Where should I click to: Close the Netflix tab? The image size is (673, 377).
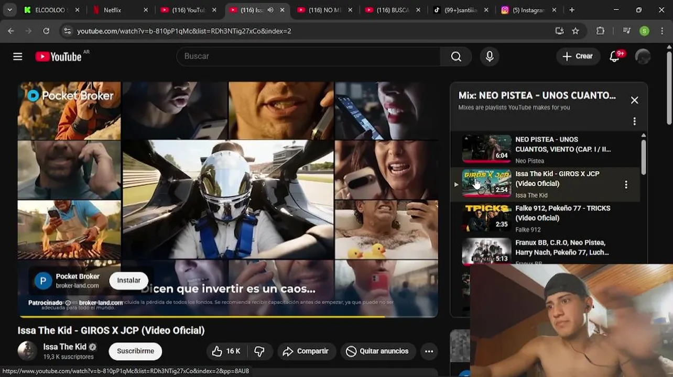click(x=146, y=10)
